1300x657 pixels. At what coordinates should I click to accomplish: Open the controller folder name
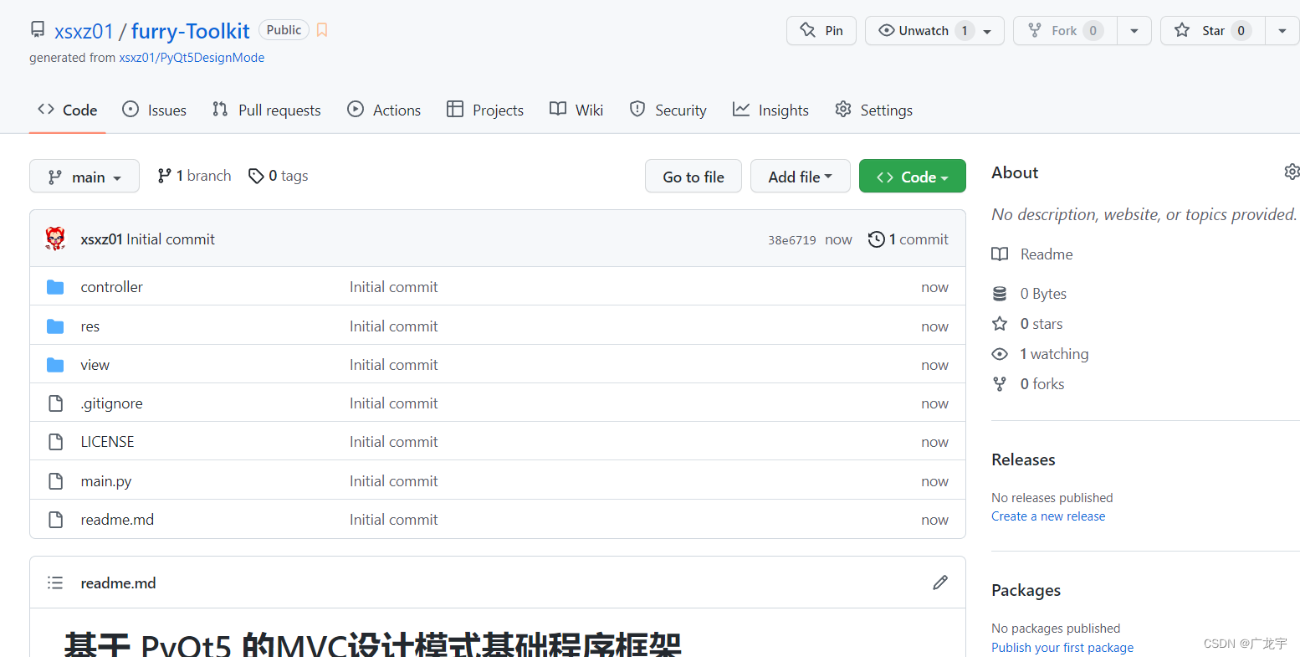[x=112, y=287]
